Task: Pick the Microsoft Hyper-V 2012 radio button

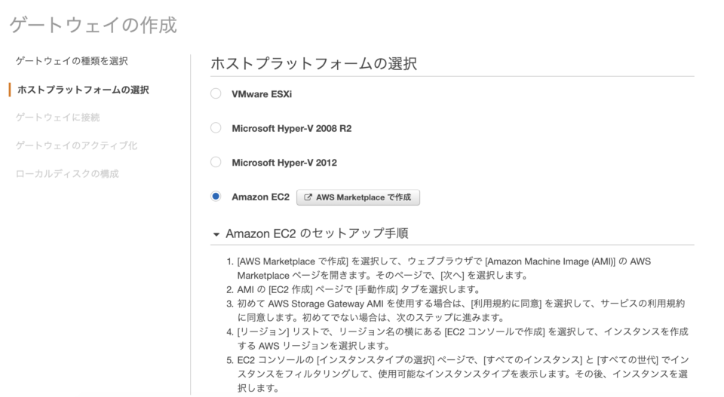Action: [216, 162]
